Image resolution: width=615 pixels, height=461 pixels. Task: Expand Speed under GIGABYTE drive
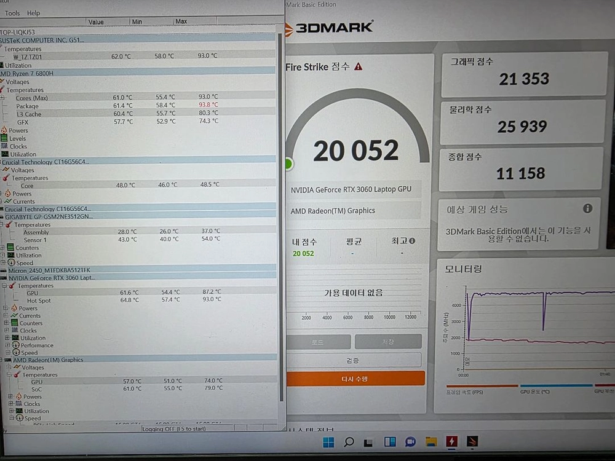[3, 262]
